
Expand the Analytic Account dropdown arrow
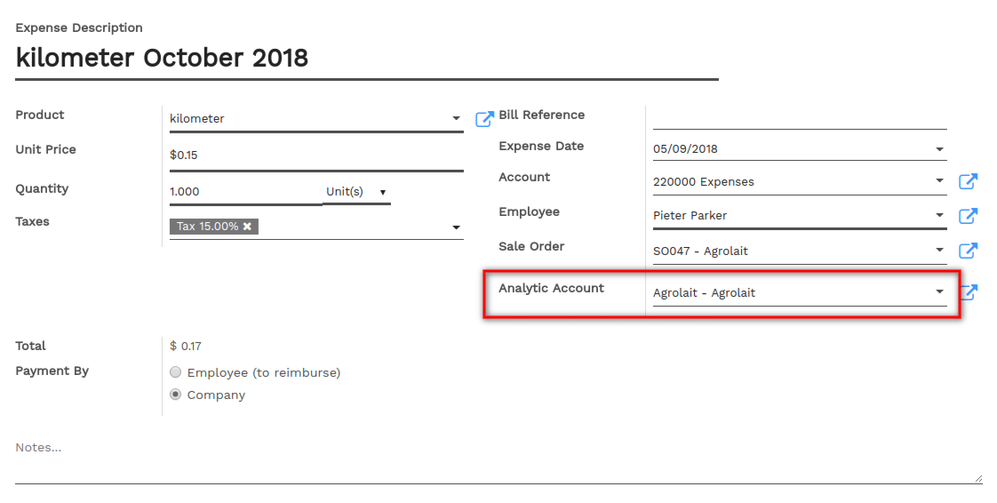[939, 291]
